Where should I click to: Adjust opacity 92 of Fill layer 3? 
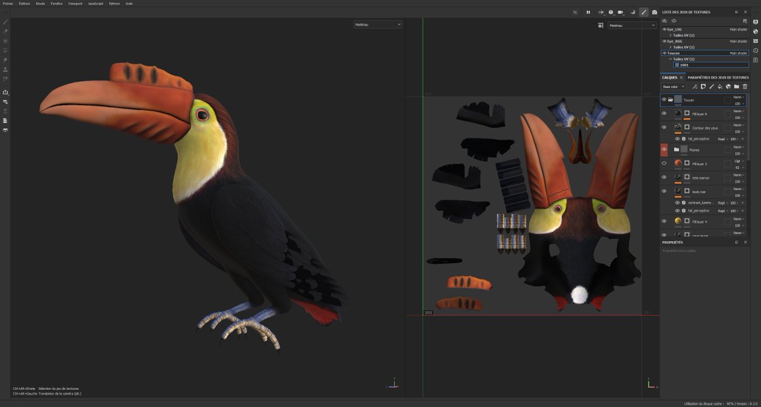[x=738, y=167]
